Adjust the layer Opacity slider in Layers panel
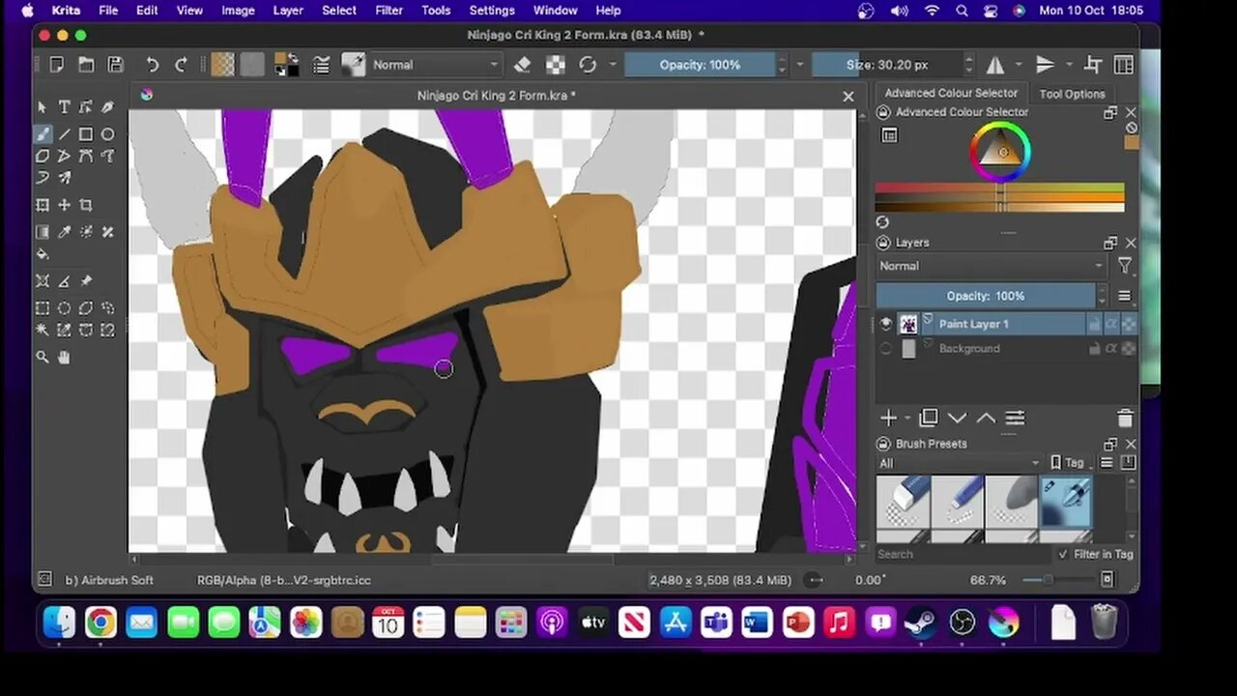Image resolution: width=1237 pixels, height=696 pixels. (x=986, y=296)
